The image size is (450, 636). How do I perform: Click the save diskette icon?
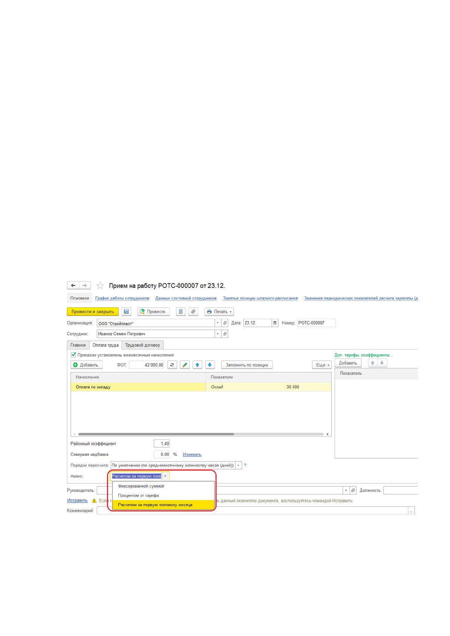point(127,312)
